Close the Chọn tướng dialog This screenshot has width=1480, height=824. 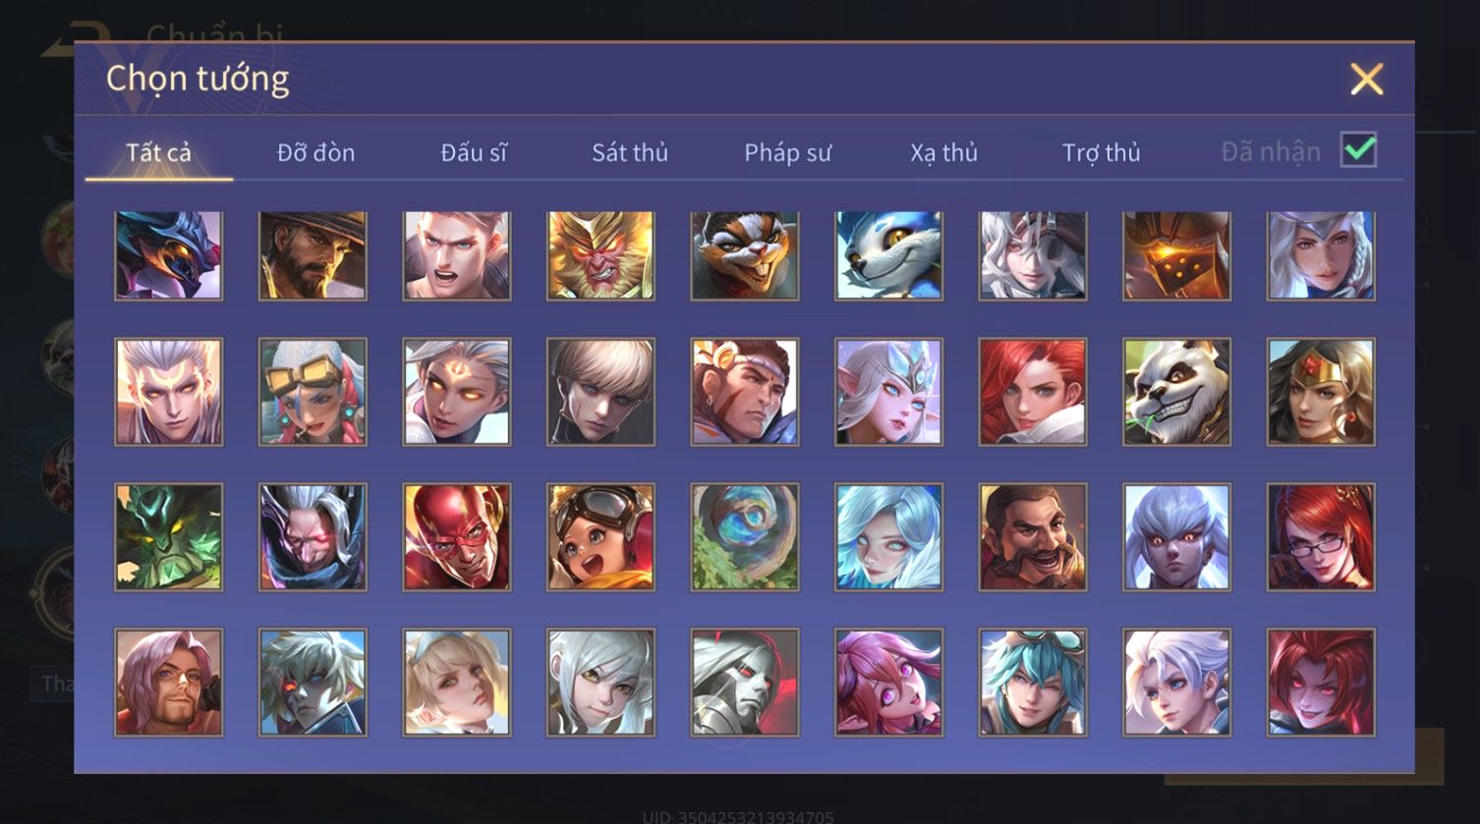point(1366,79)
